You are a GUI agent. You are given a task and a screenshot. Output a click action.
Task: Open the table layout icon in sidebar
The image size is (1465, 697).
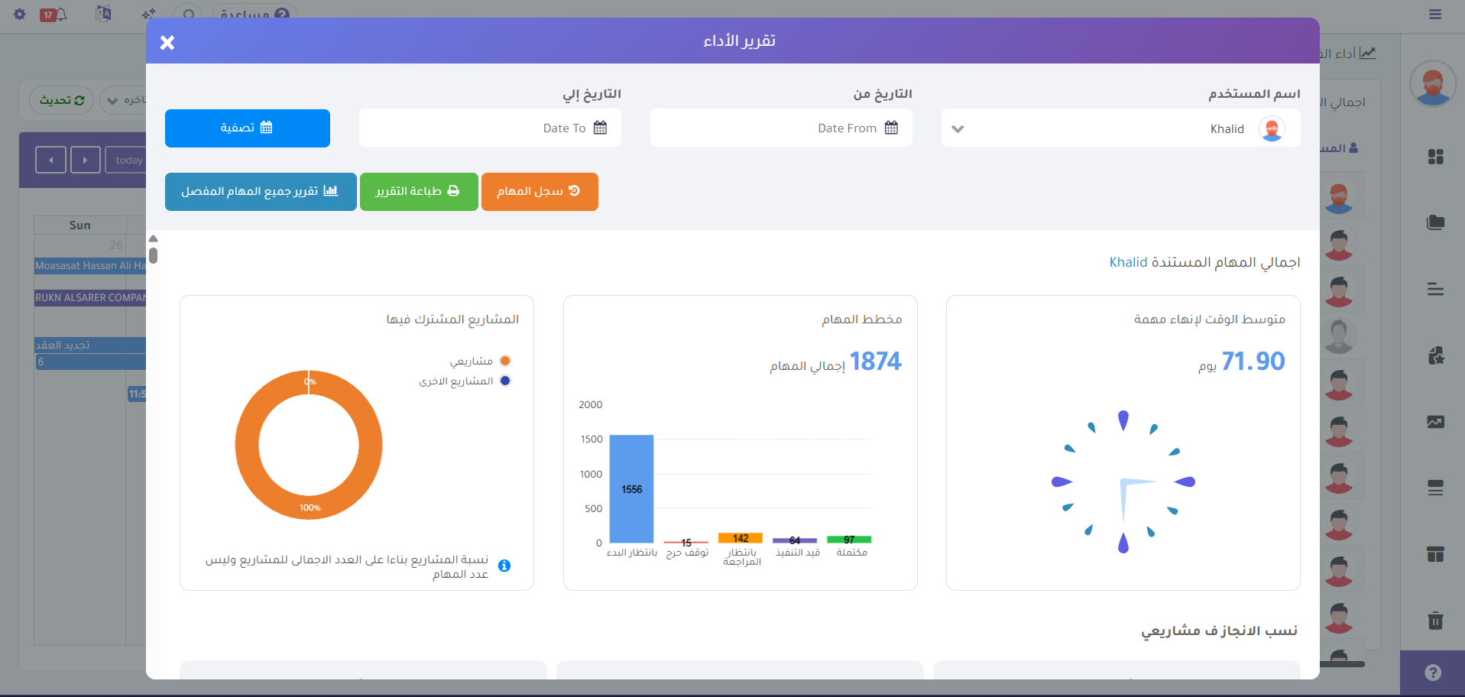[x=1436, y=554]
